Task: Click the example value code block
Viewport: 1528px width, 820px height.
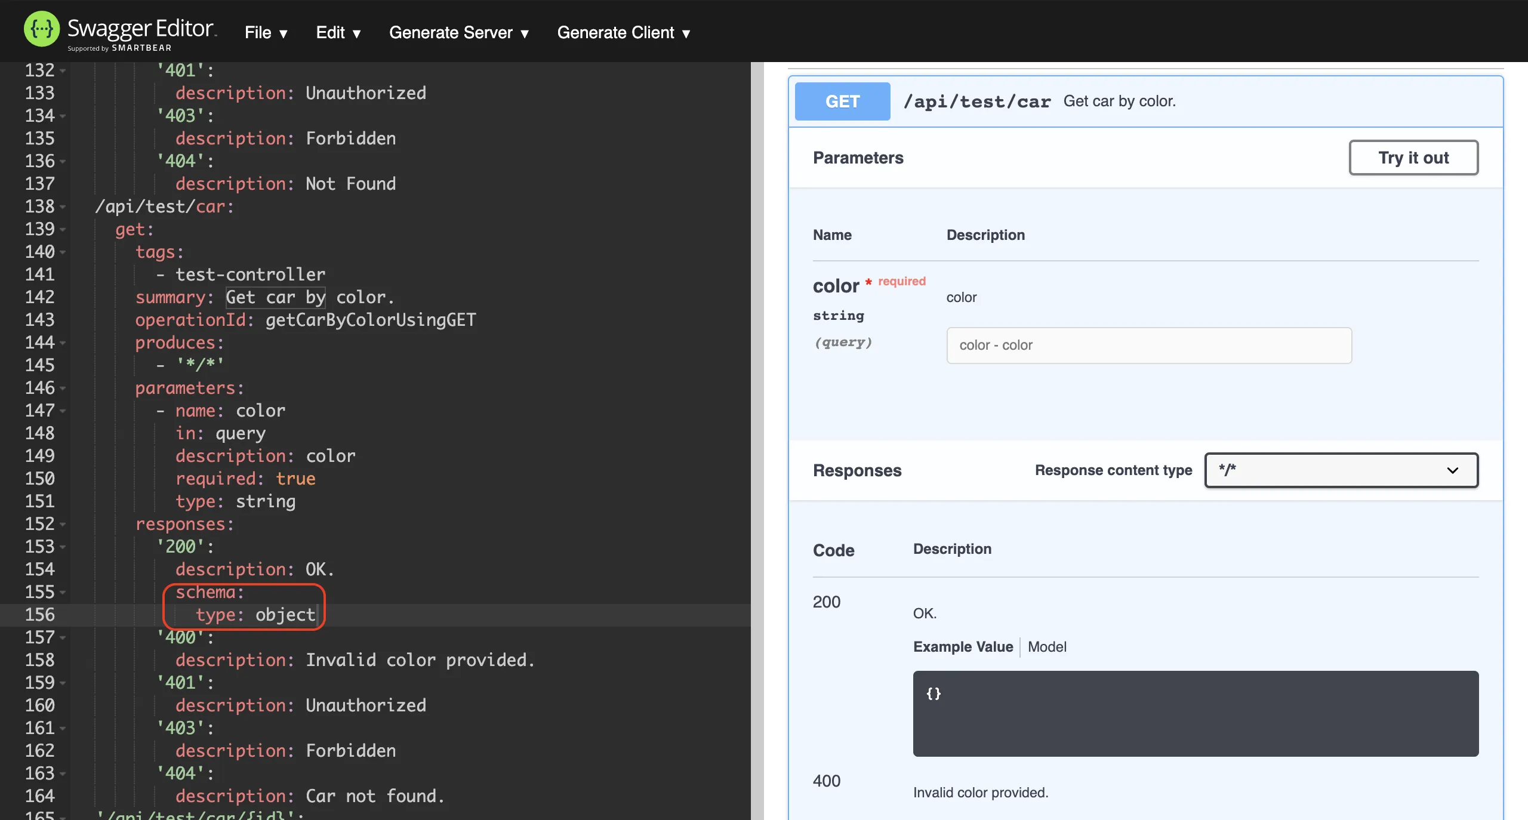Action: [1195, 714]
